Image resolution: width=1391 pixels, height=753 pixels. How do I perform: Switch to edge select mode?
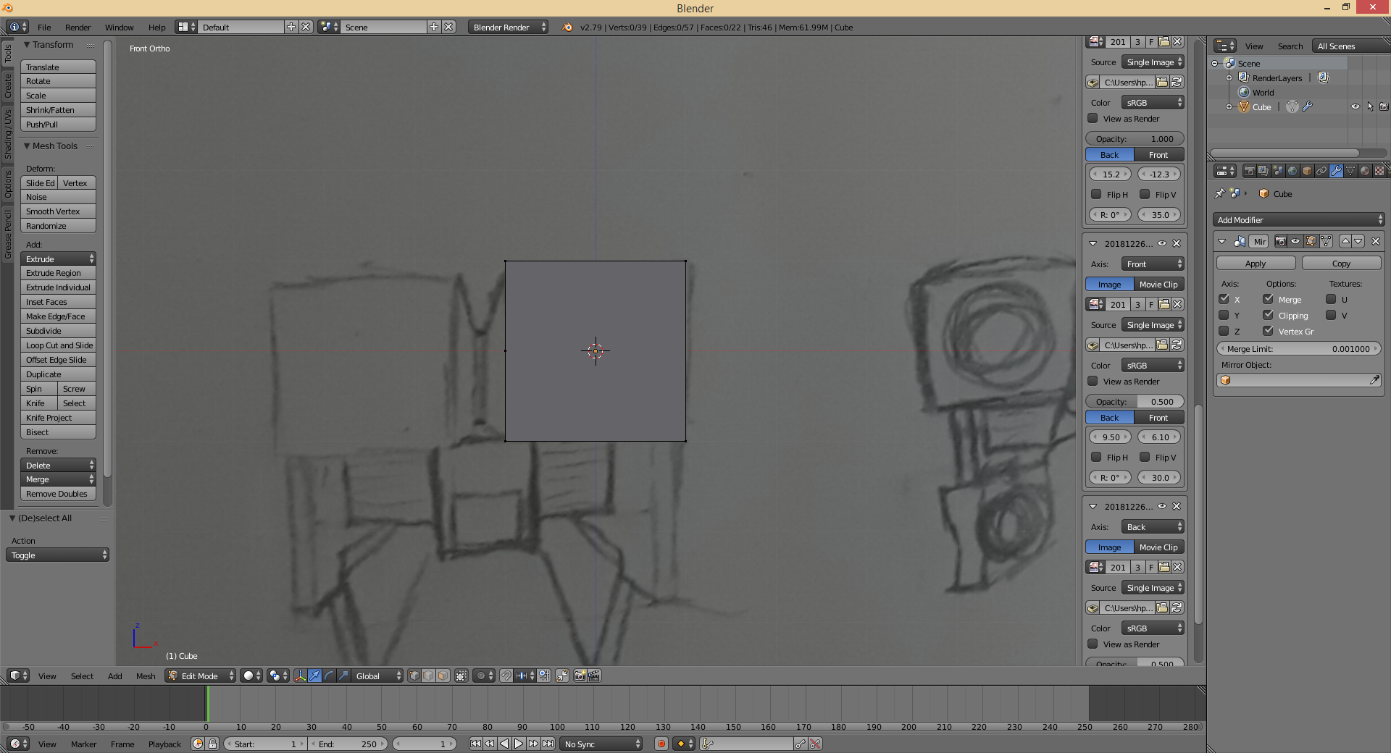428,676
